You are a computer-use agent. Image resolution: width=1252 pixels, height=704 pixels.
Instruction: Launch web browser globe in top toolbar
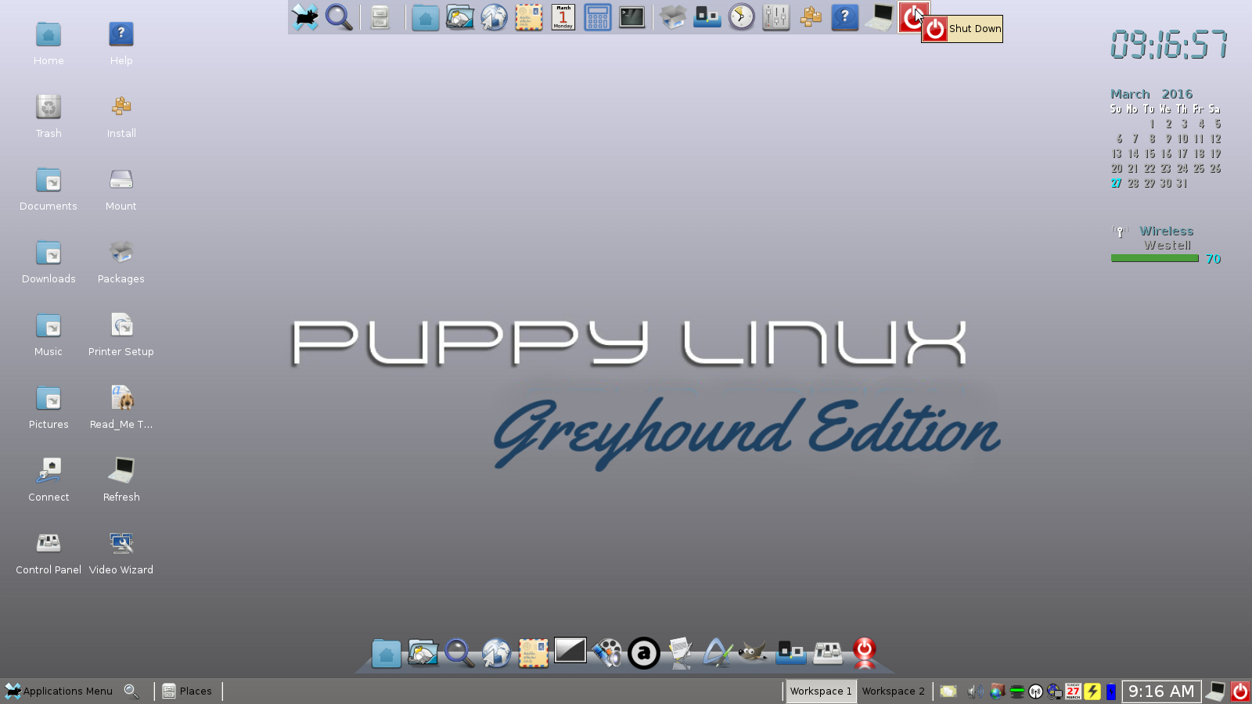494,17
